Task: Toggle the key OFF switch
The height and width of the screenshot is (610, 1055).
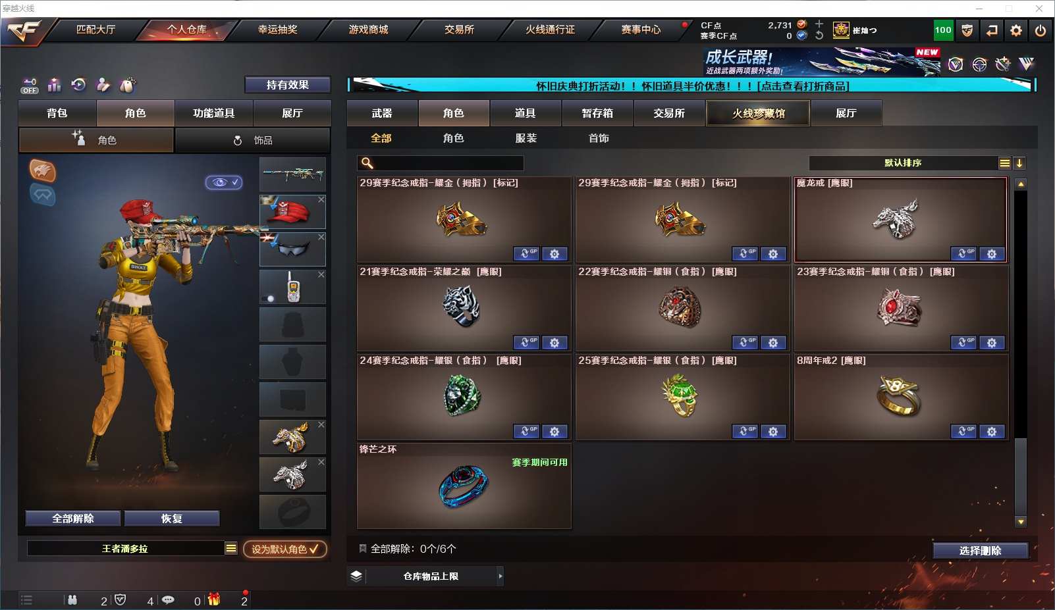Action: coord(30,86)
